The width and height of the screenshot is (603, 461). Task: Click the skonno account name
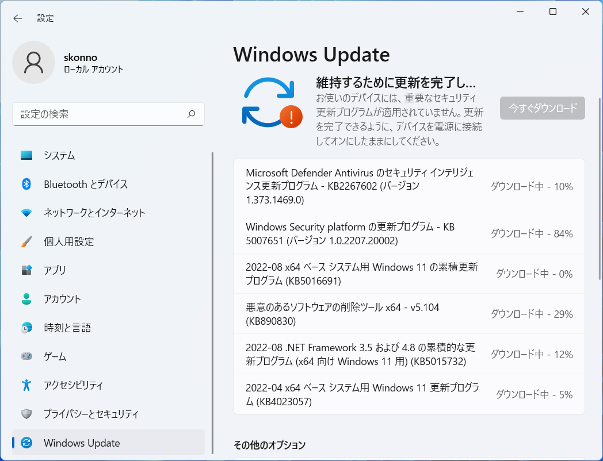81,57
